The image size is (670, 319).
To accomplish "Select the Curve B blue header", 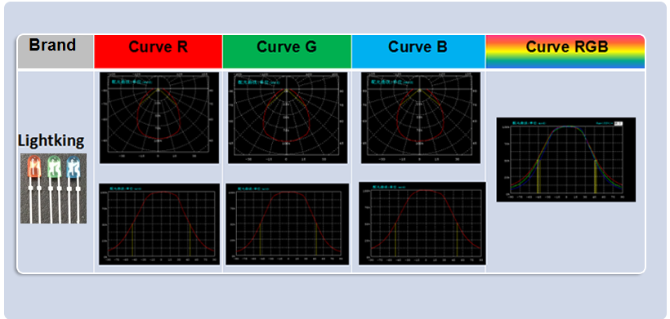I will (x=418, y=51).
